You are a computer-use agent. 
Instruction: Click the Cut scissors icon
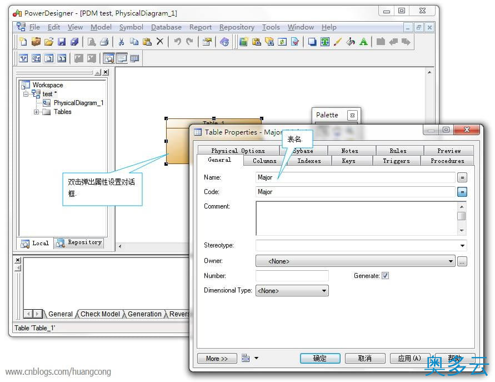point(121,42)
